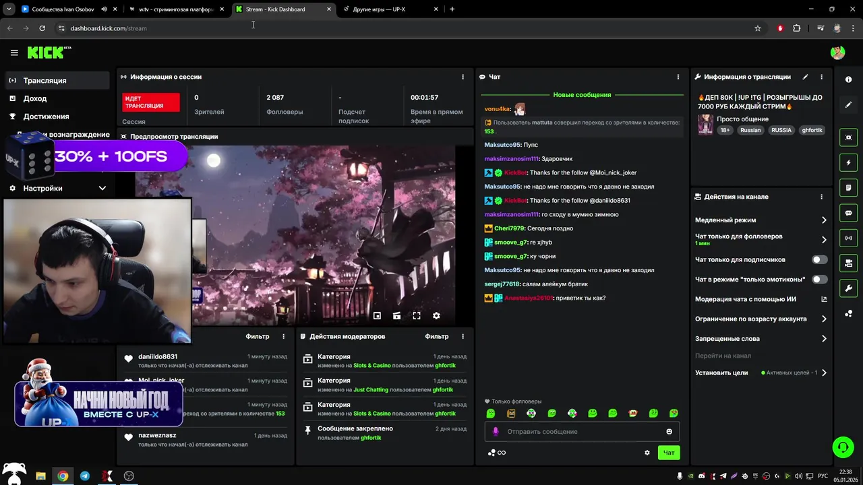Screen dimensions: 863x485
Task: Open picture-in-picture icon in stream preview
Action: click(377, 315)
